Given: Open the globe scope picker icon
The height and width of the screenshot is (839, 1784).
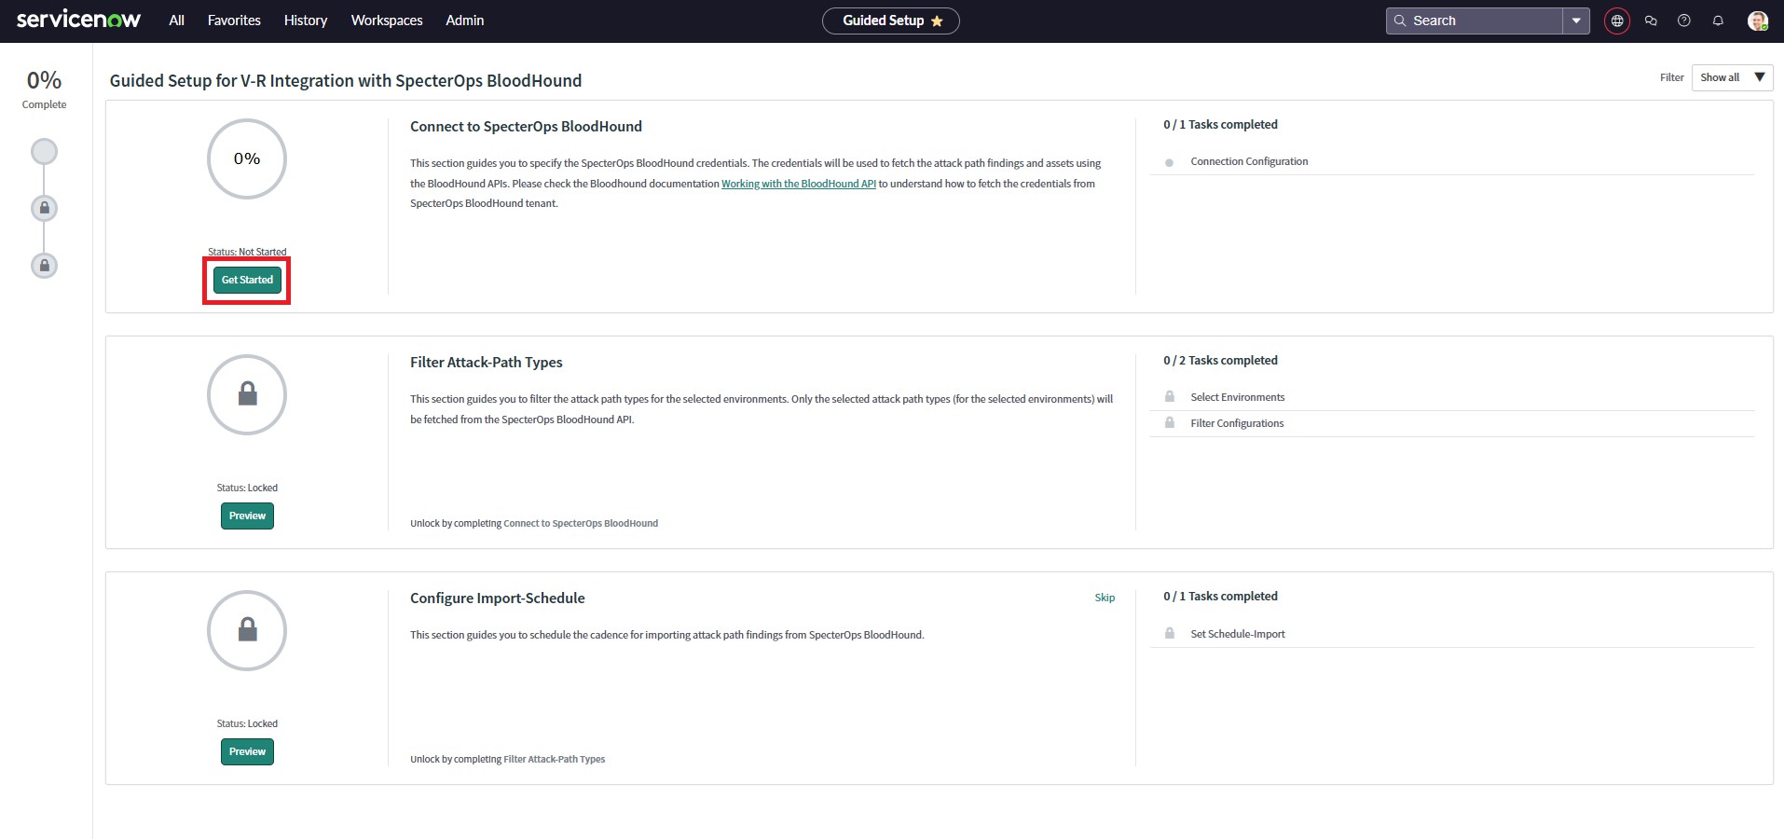Looking at the screenshot, I should [1617, 21].
